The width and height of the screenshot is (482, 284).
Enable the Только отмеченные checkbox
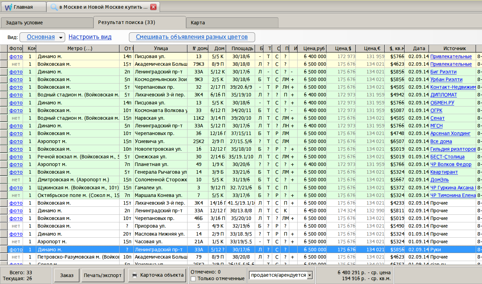click(x=193, y=278)
